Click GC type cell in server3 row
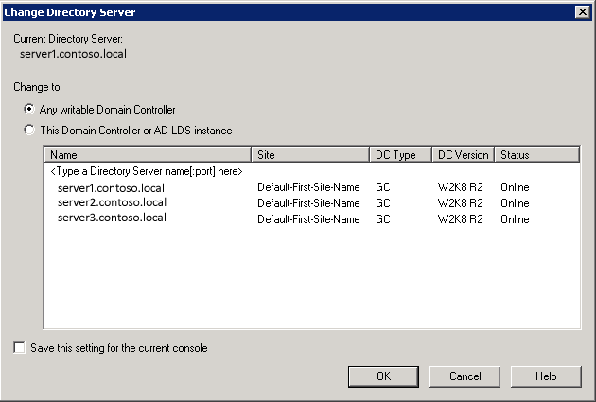The width and height of the screenshot is (596, 402). (383, 219)
